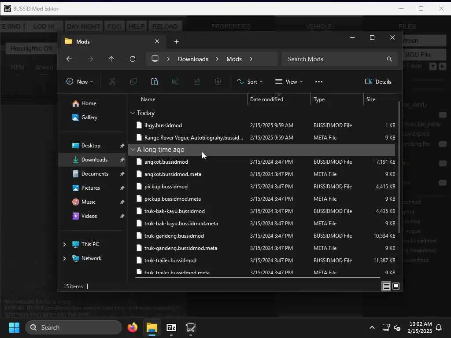Expand This PC in navigation pane
The width and height of the screenshot is (451, 338).
click(65, 244)
